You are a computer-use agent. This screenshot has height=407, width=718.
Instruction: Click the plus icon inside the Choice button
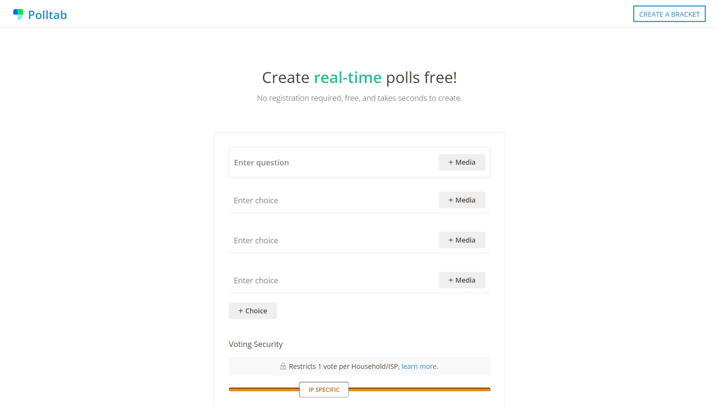coord(241,311)
